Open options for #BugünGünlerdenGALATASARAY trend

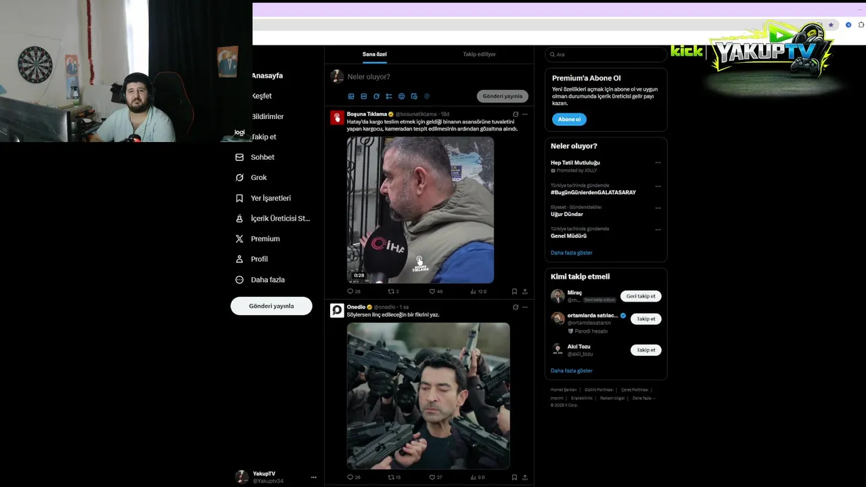coord(658,186)
